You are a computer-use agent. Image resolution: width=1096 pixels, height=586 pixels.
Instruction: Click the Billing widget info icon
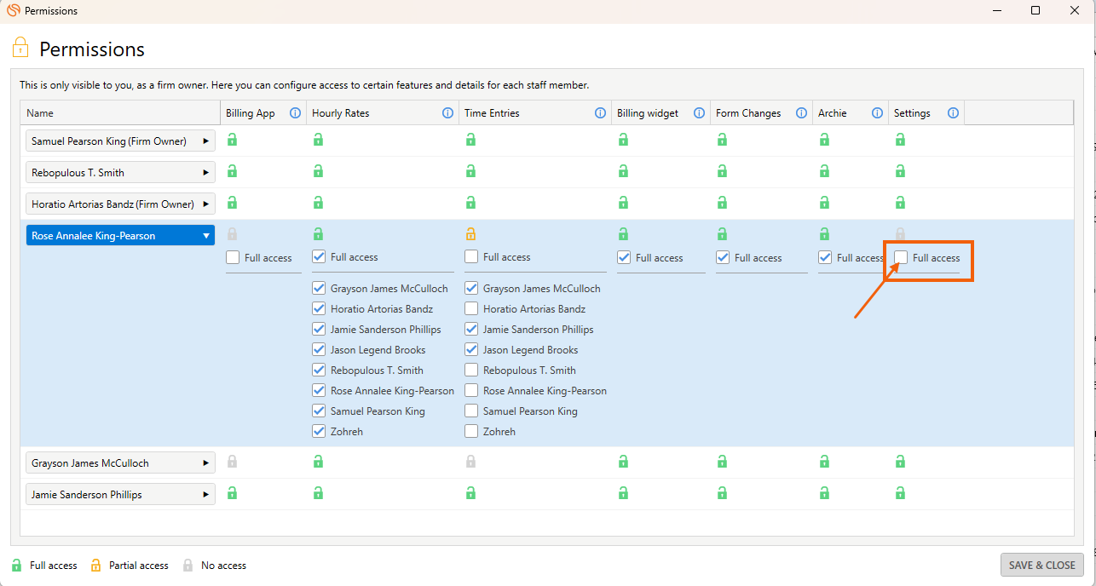point(699,112)
